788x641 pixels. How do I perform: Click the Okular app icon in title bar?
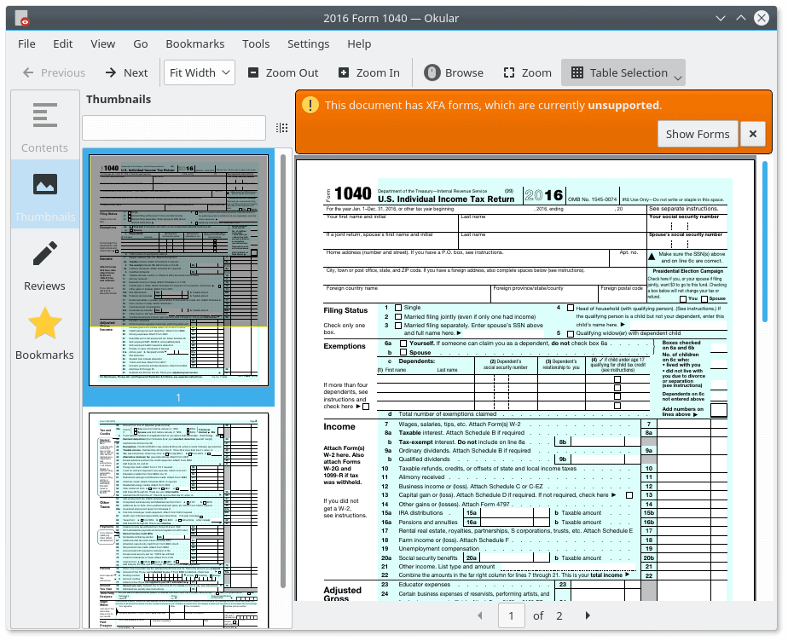click(22, 19)
